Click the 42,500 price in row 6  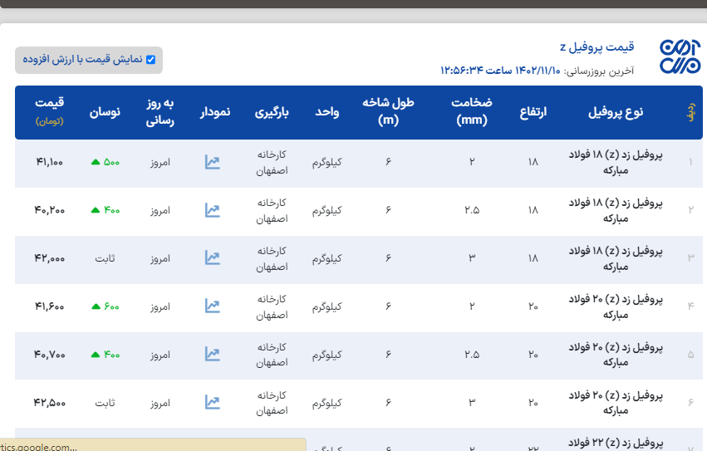[50, 403]
